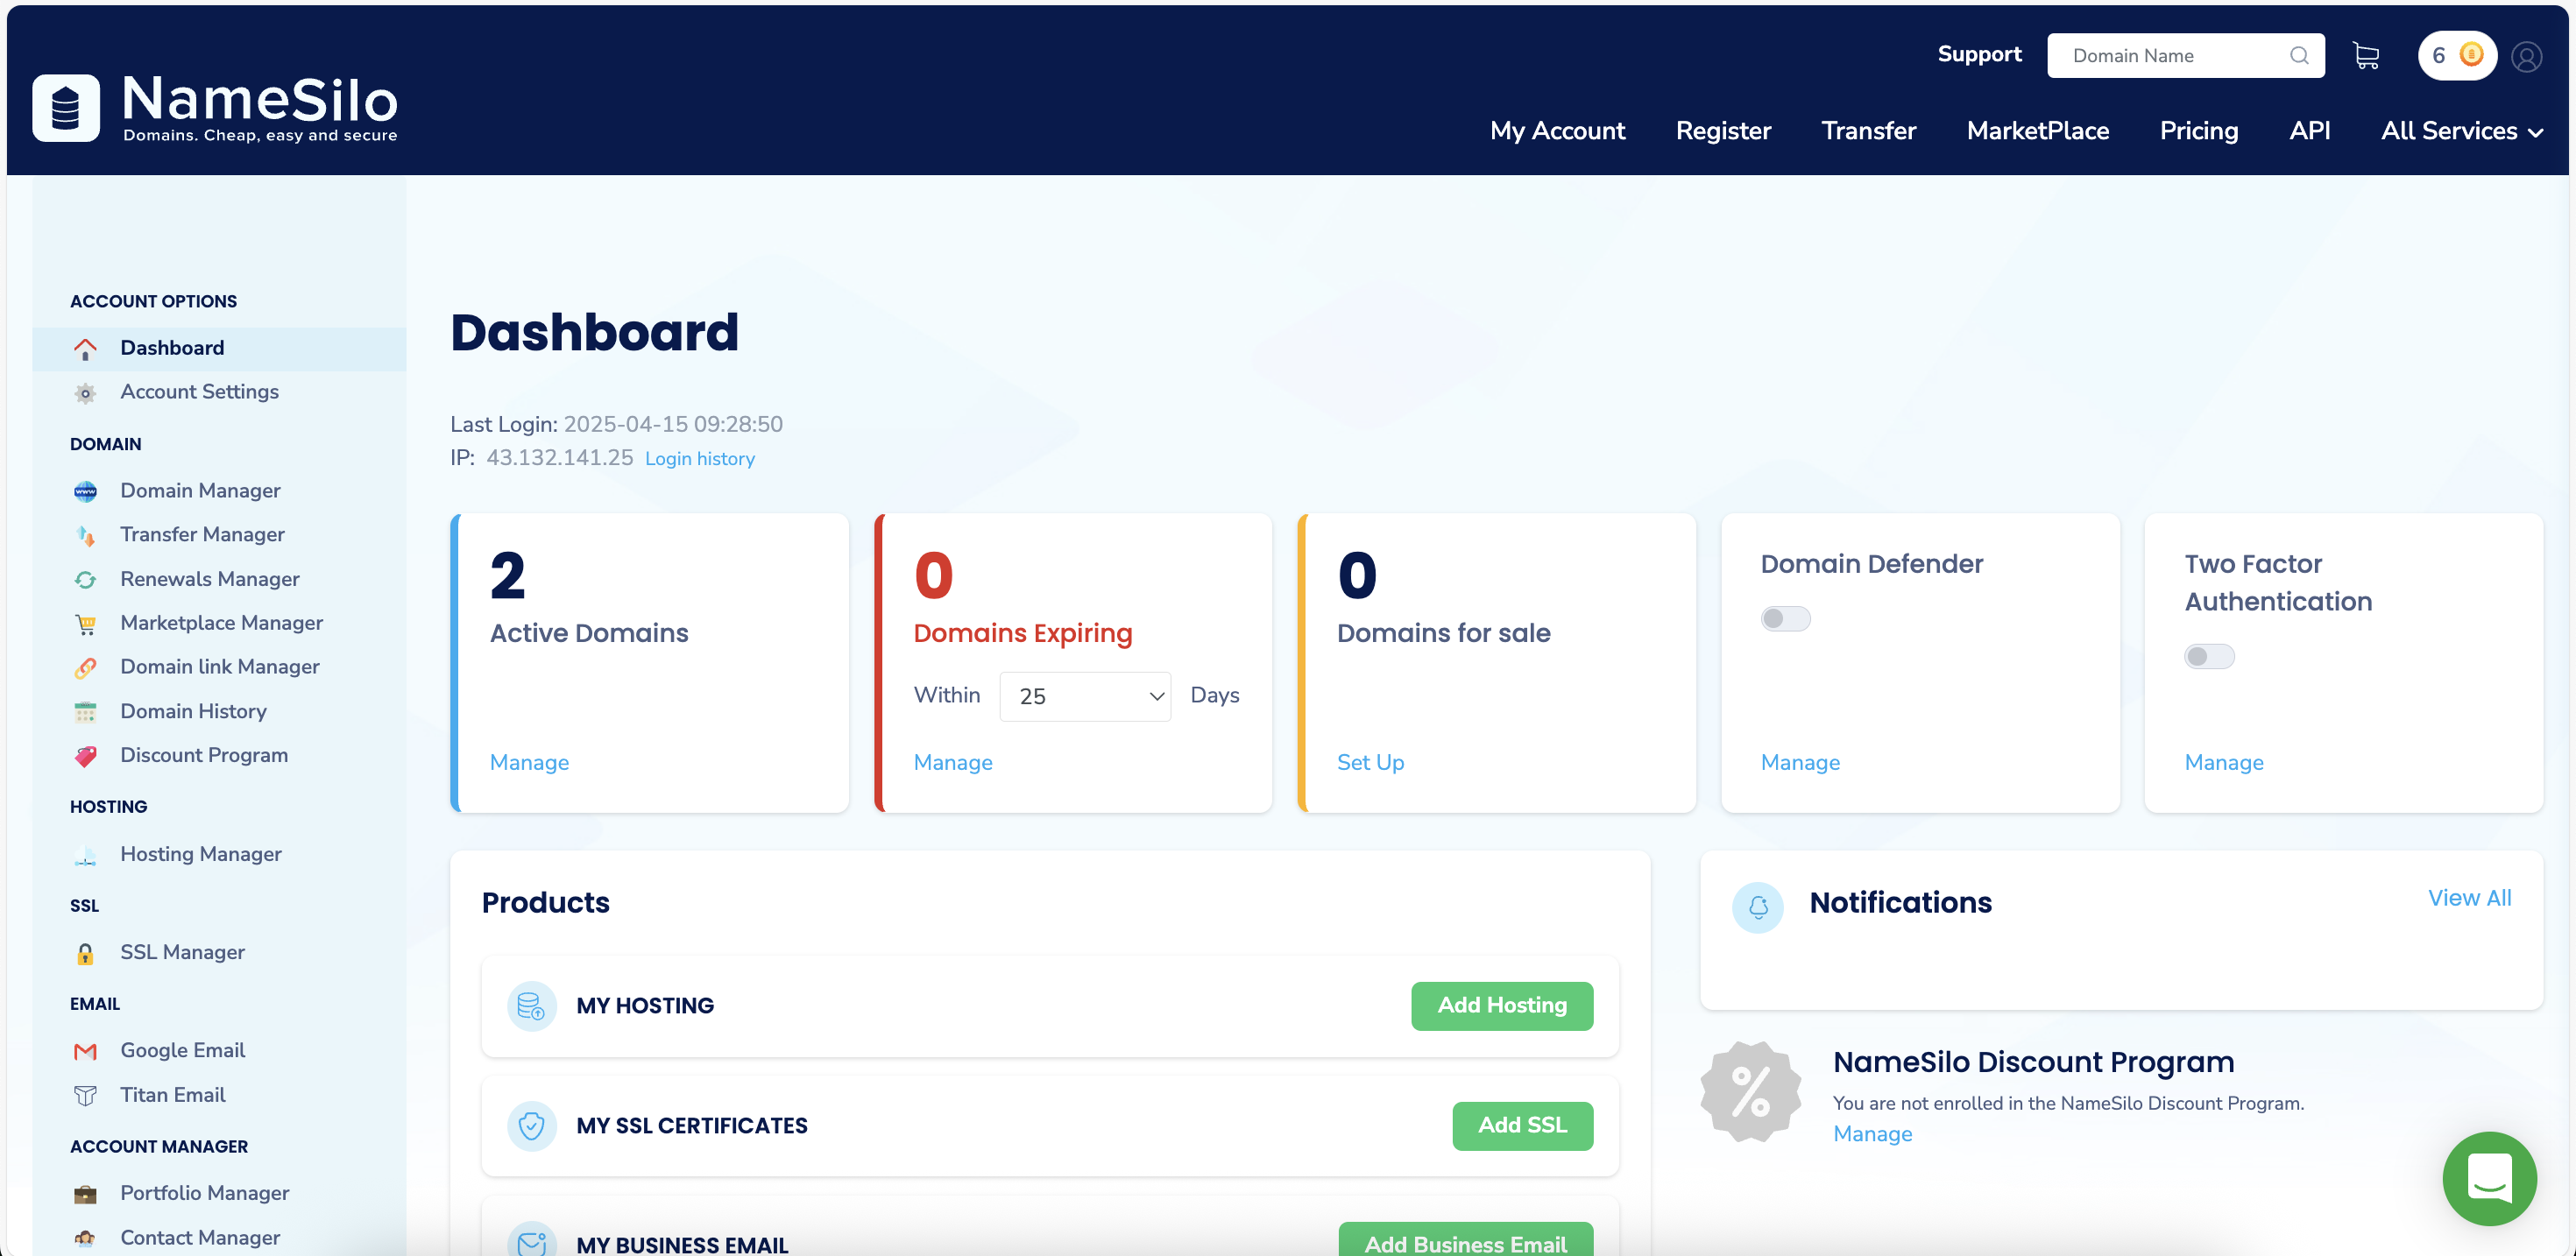Viewport: 2576px width, 1256px height.
Task: Click the search magnifier in Domain Name box
Action: click(x=2299, y=56)
